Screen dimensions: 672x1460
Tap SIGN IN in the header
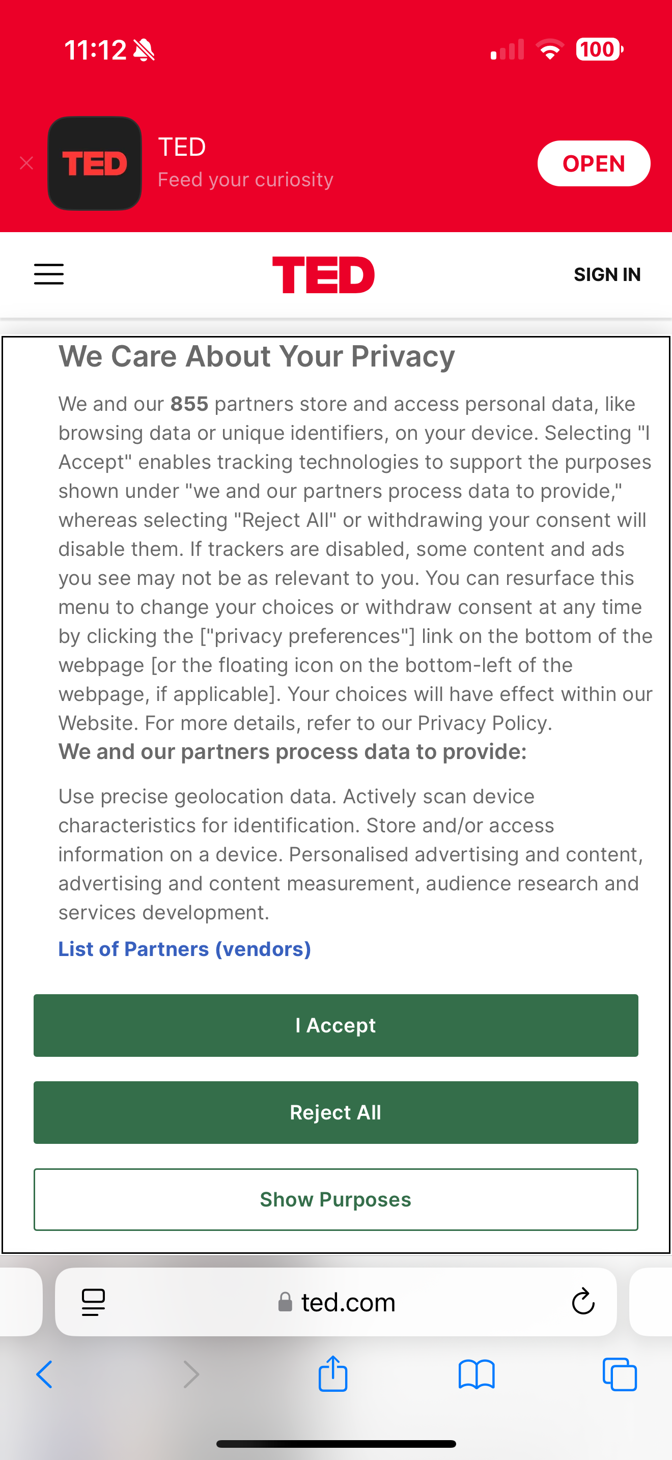607,274
